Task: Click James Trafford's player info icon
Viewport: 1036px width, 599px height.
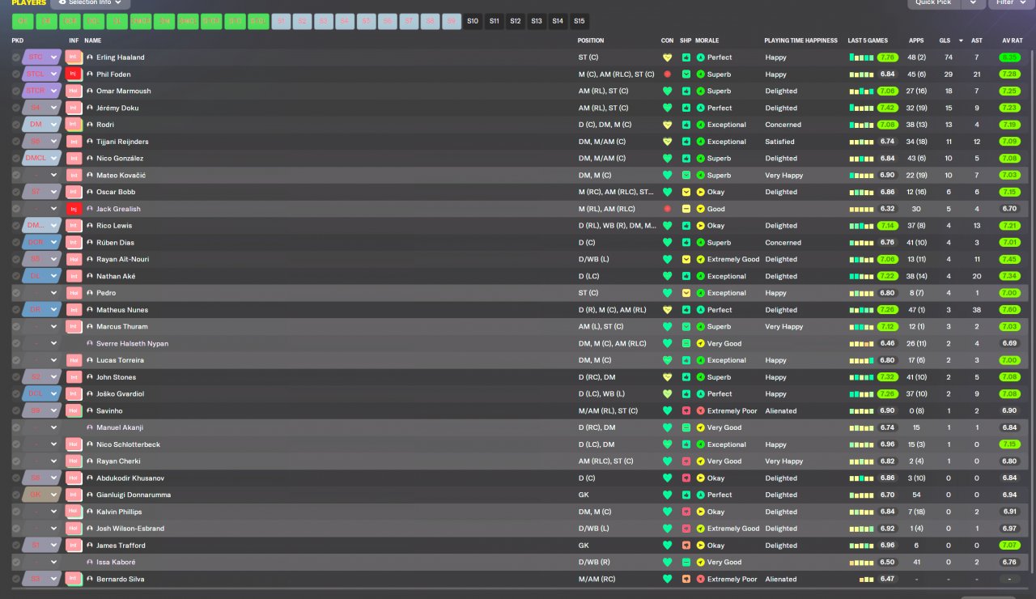Action: 90,546
